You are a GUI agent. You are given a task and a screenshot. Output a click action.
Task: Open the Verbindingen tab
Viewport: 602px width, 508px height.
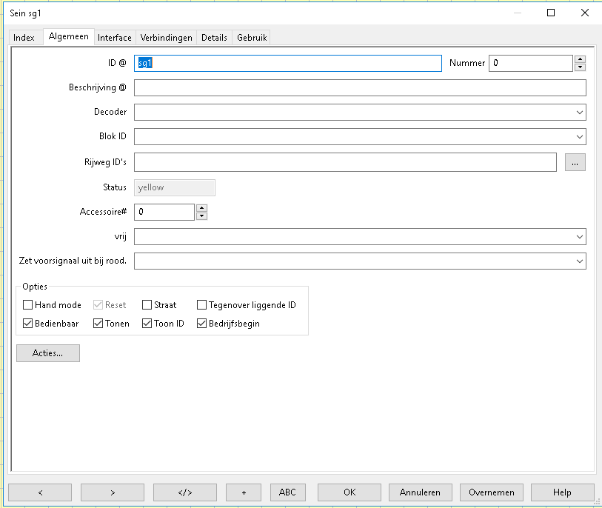[x=167, y=38]
